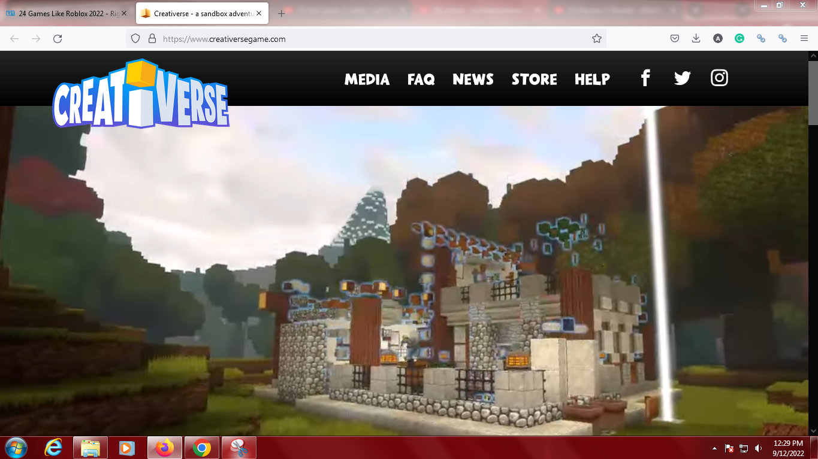This screenshot has height=459, width=818.
Task: Bookmark this page with star icon
Action: click(596, 39)
